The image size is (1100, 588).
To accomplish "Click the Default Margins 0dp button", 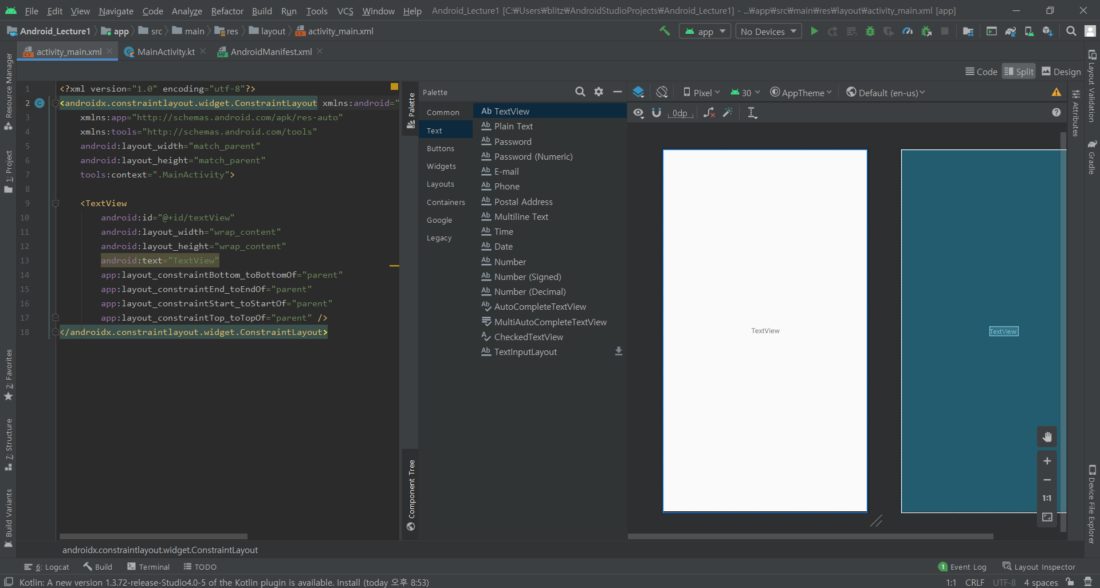I will (x=680, y=113).
